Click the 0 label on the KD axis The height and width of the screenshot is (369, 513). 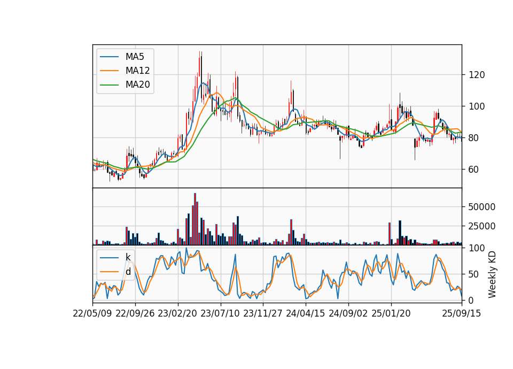(x=471, y=300)
